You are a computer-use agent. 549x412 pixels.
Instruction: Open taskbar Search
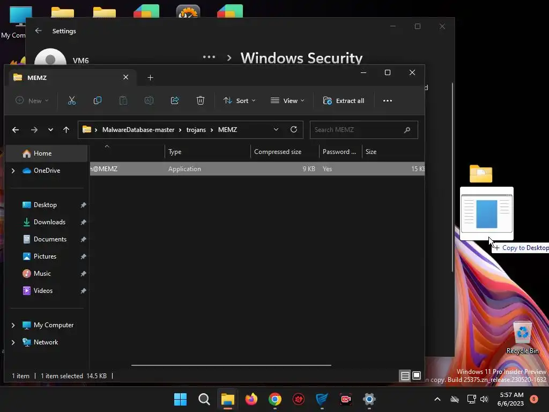pos(204,399)
